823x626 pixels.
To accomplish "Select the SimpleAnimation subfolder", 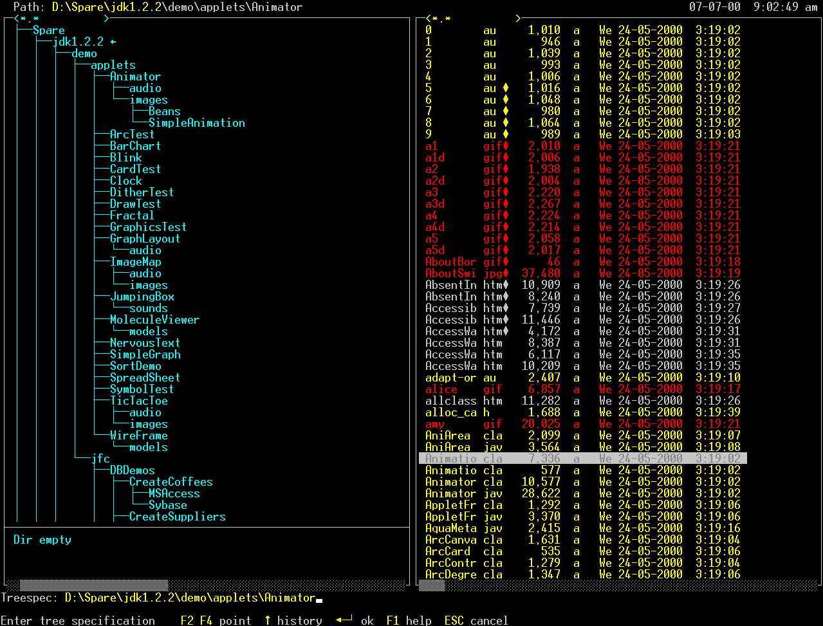I will 196,123.
